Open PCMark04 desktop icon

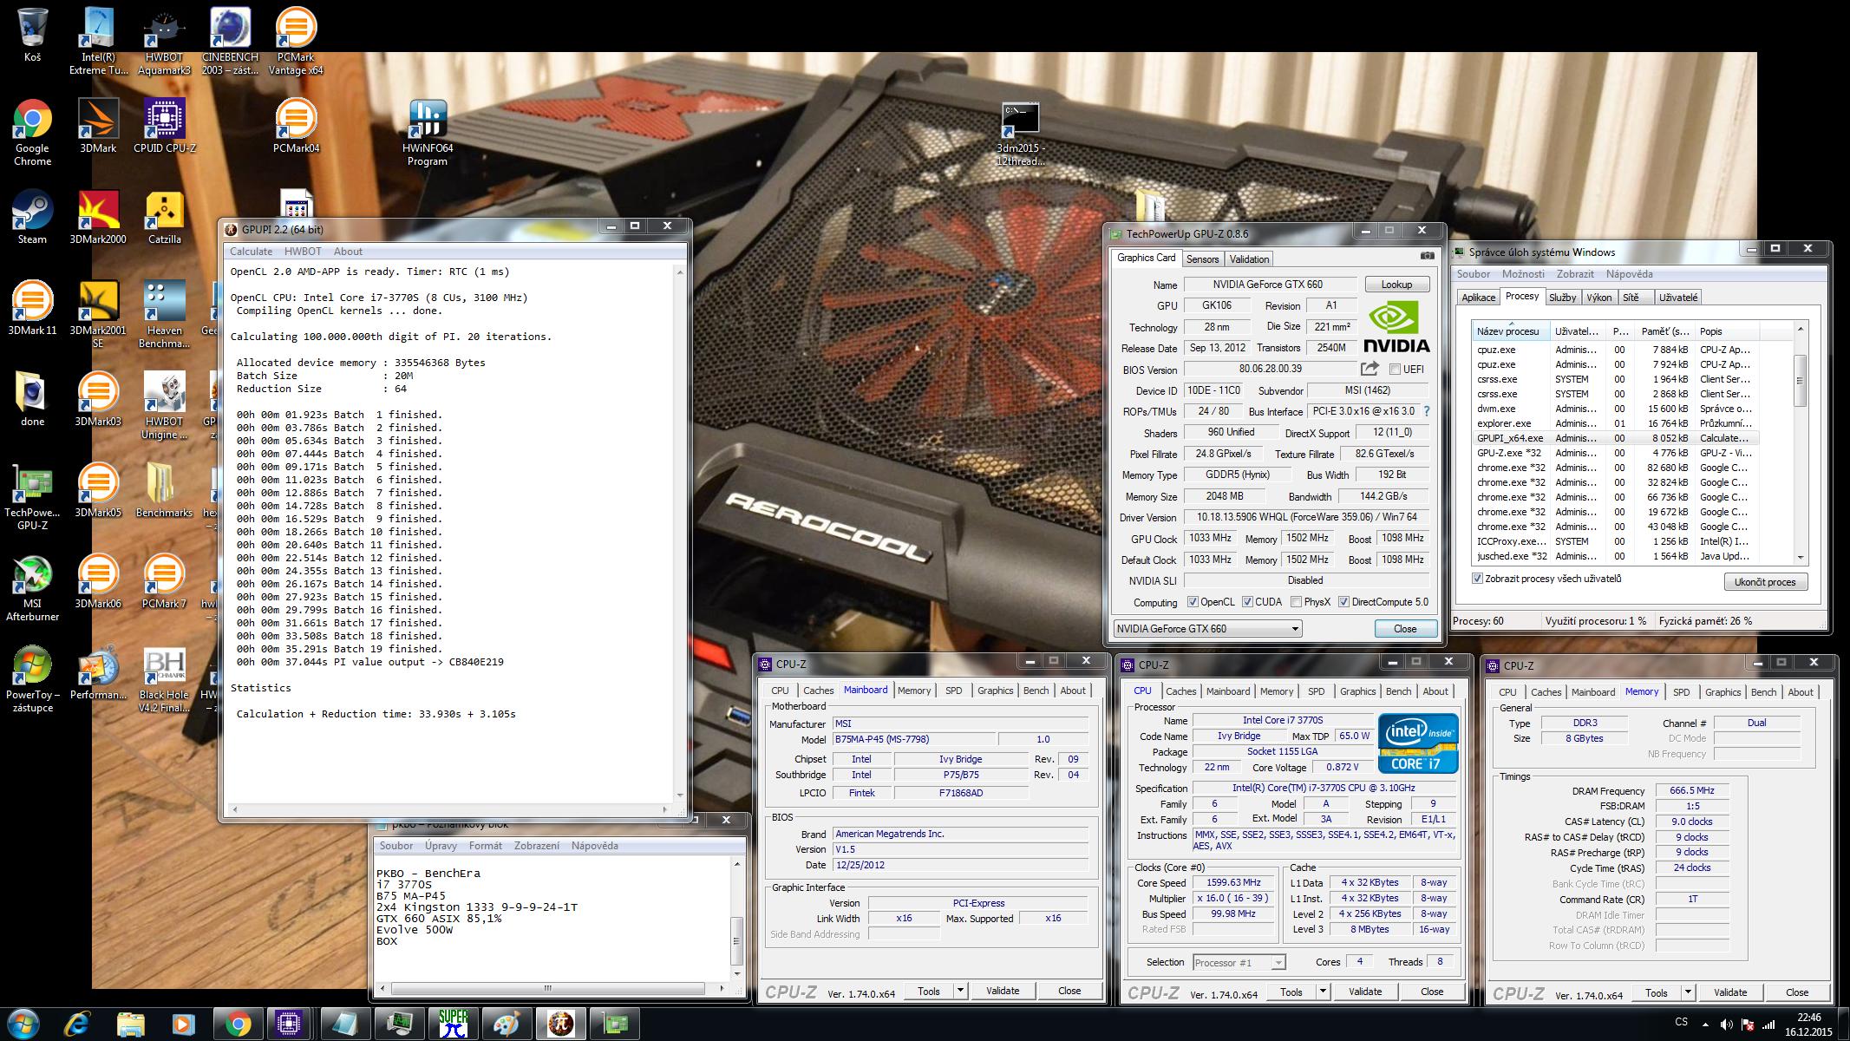pyautogui.click(x=296, y=126)
